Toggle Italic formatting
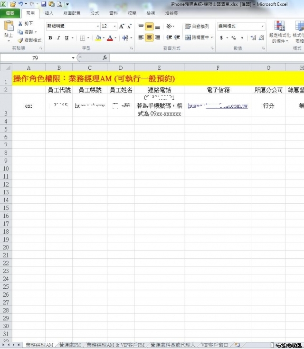 [58, 38]
